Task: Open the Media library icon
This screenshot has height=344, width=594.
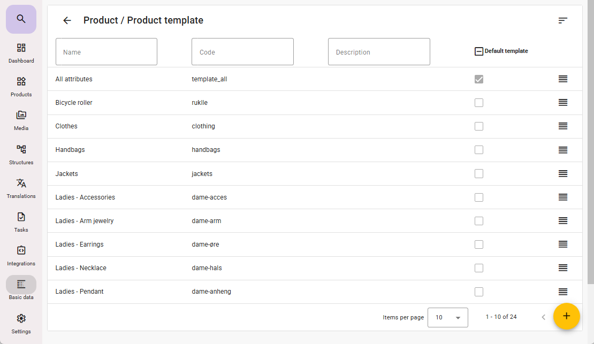Action: click(21, 120)
